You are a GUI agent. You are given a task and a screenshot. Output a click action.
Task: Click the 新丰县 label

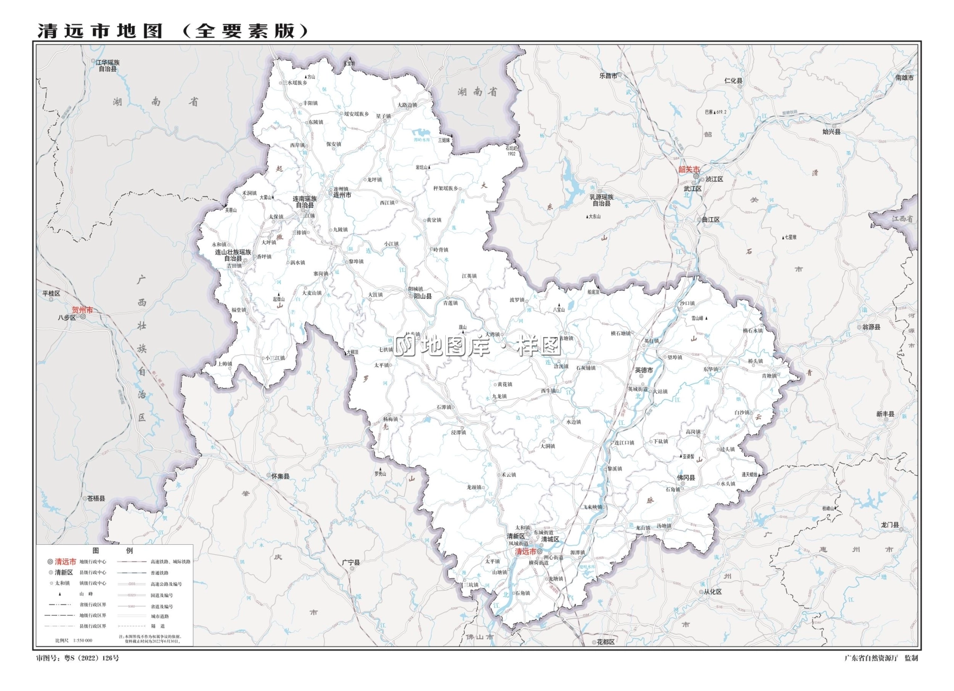point(885,414)
